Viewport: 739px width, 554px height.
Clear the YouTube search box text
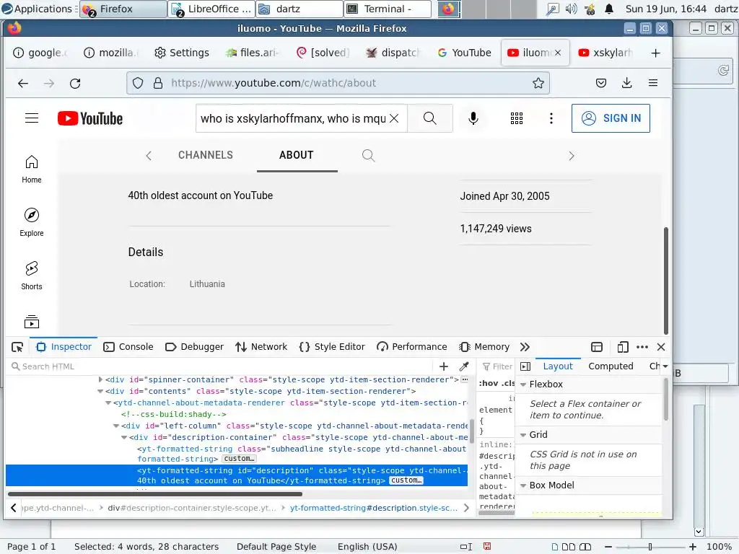point(395,118)
